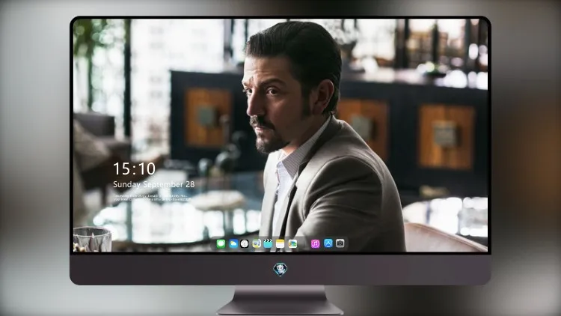Open the Clock app in dock
The image size is (561, 316).
(245, 244)
